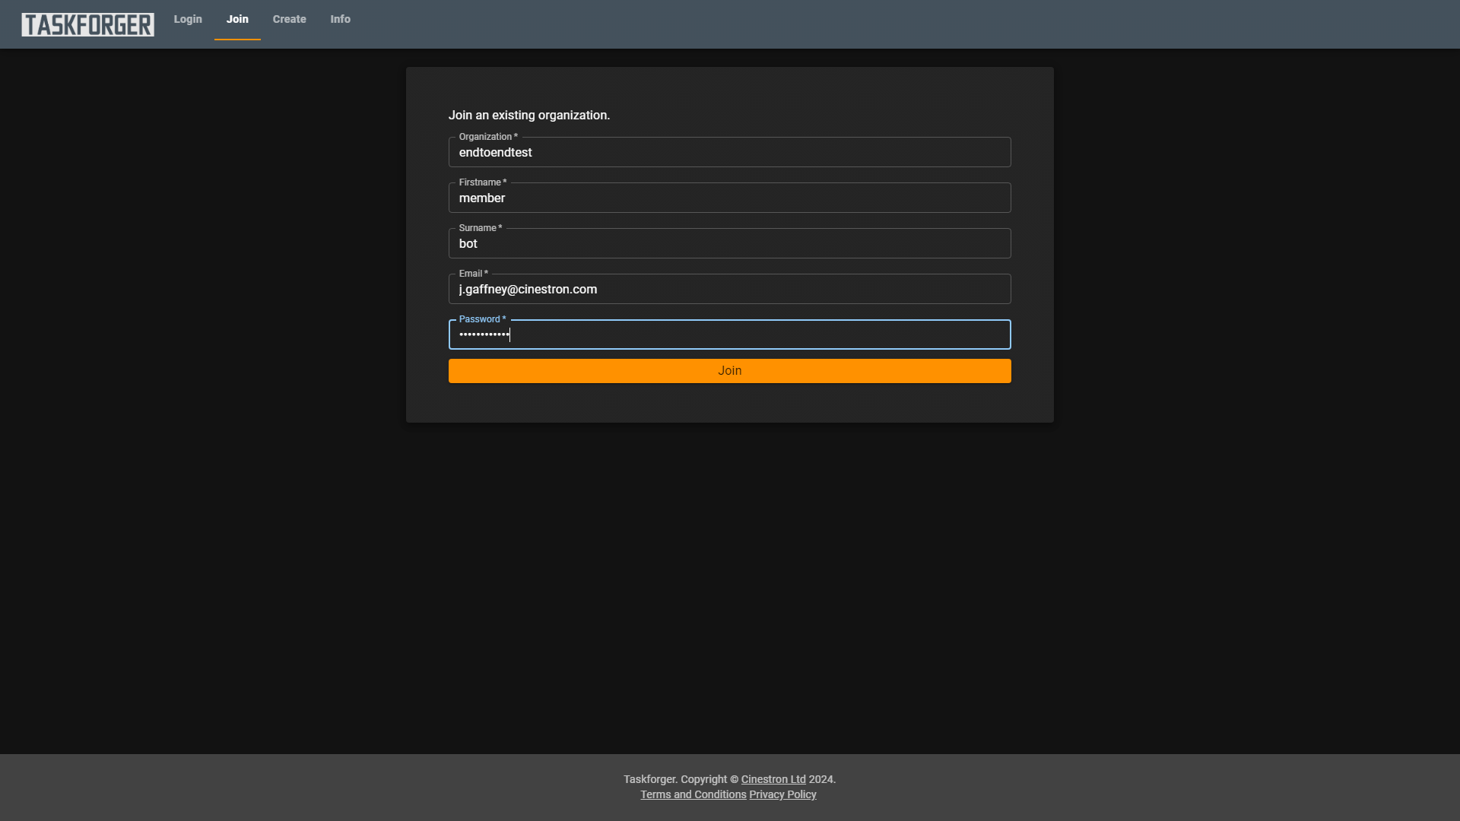Open the Login tab

tap(188, 20)
